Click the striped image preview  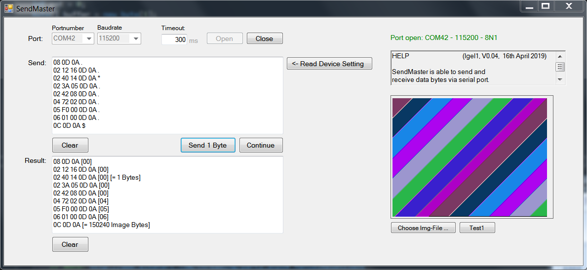[470, 157]
